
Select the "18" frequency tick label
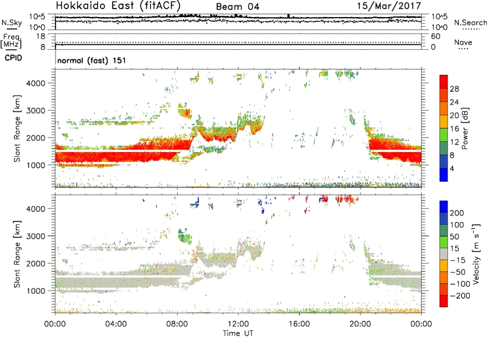coord(41,36)
